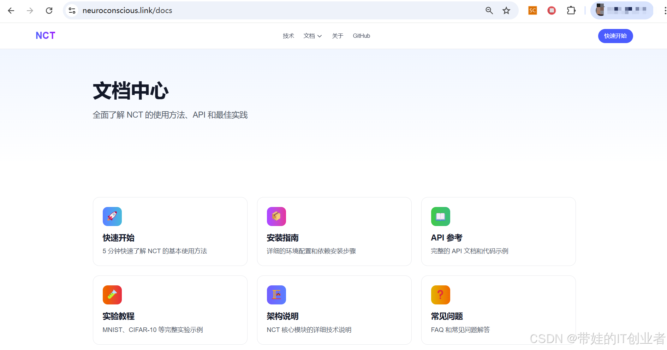Click the NCT logo
667x350 pixels.
pyautogui.click(x=45, y=35)
